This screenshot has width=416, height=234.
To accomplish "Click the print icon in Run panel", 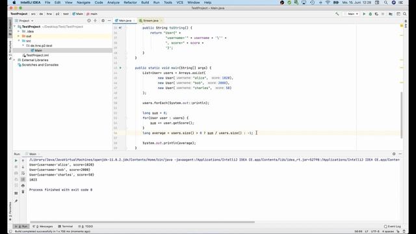I will [23, 185].
